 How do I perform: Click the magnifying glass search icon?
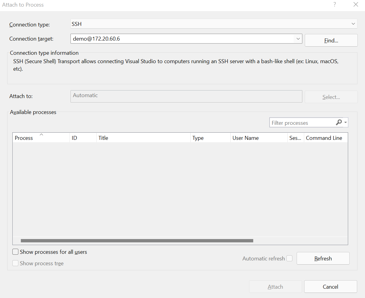pyautogui.click(x=339, y=122)
